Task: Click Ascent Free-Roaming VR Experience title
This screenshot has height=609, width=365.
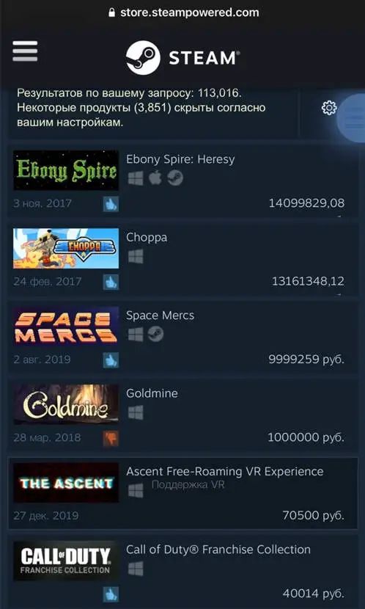Action: [224, 472]
